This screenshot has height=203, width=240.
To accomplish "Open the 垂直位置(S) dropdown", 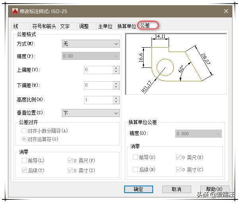I will pyautogui.click(x=91, y=113).
